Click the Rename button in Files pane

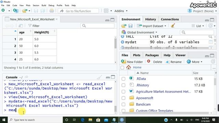[173, 62]
